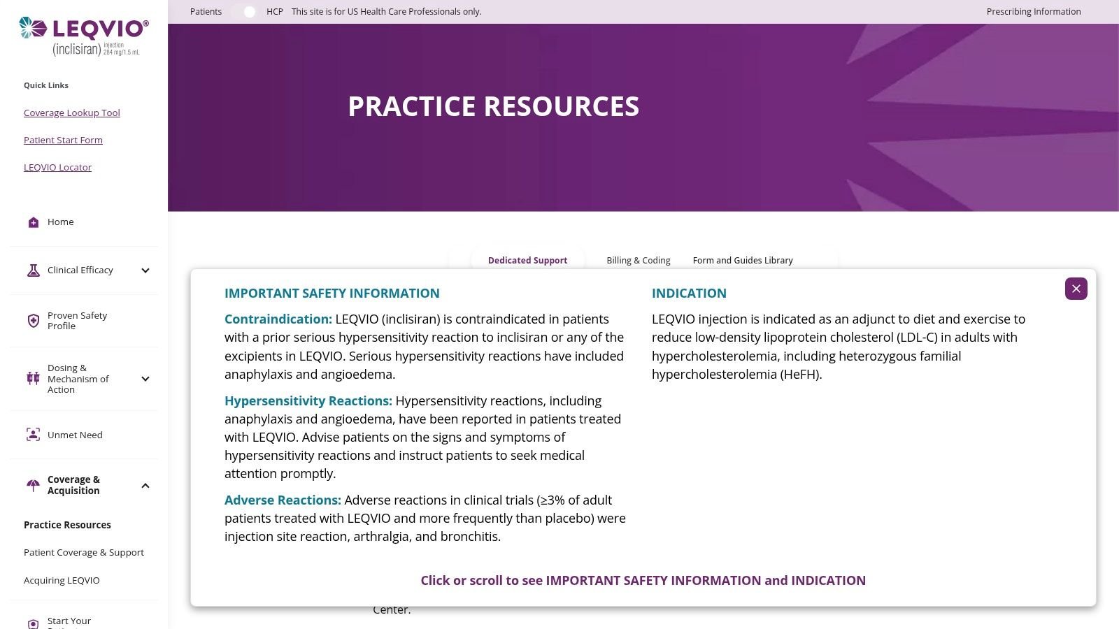Expand the Clinical Efficacy submenu chevron
This screenshot has width=1119, height=629.
(145, 270)
